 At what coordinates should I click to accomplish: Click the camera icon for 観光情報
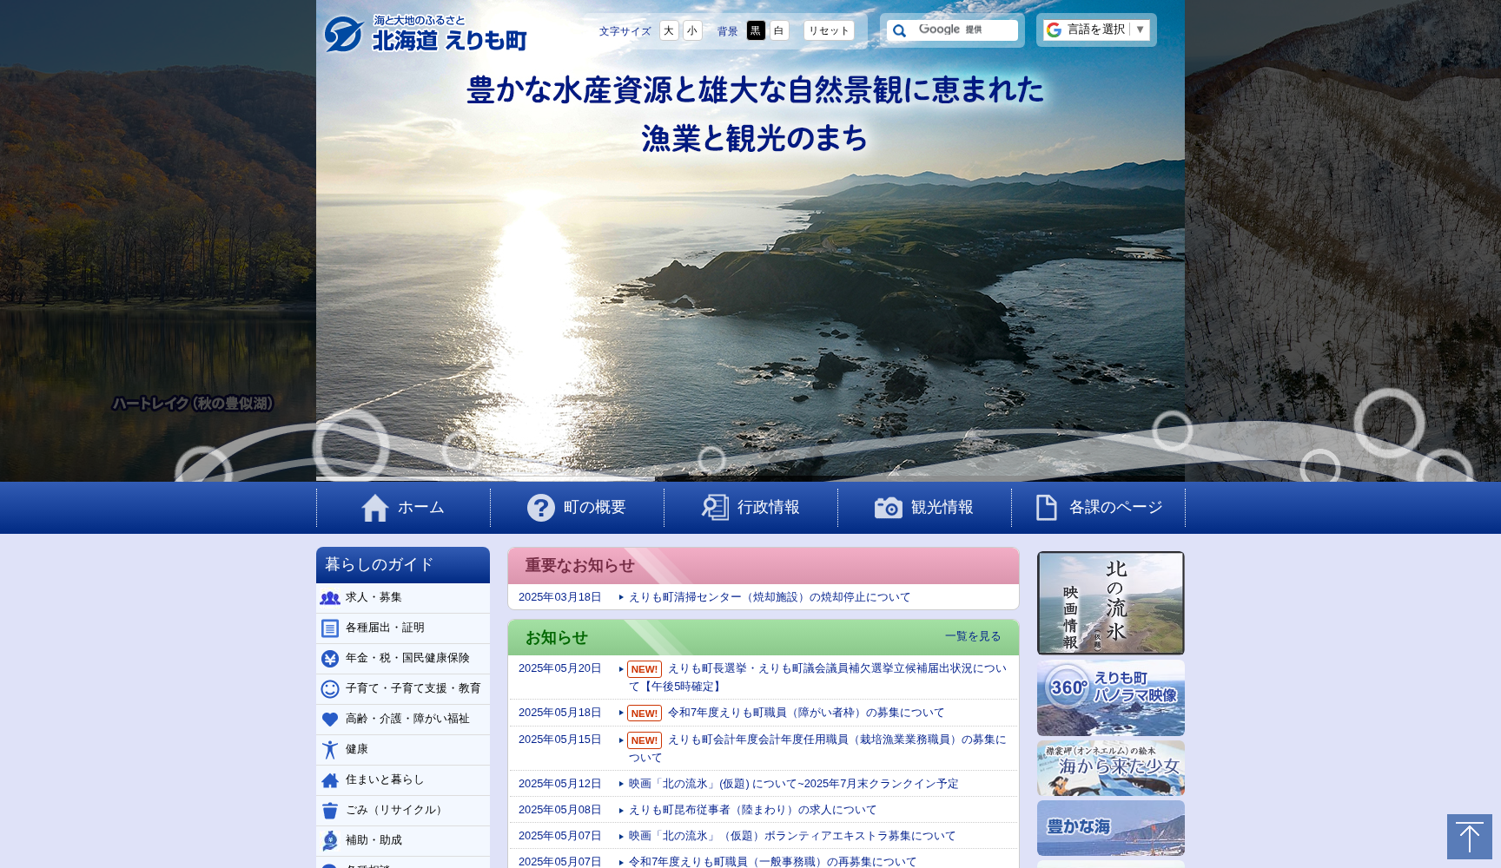[890, 508]
